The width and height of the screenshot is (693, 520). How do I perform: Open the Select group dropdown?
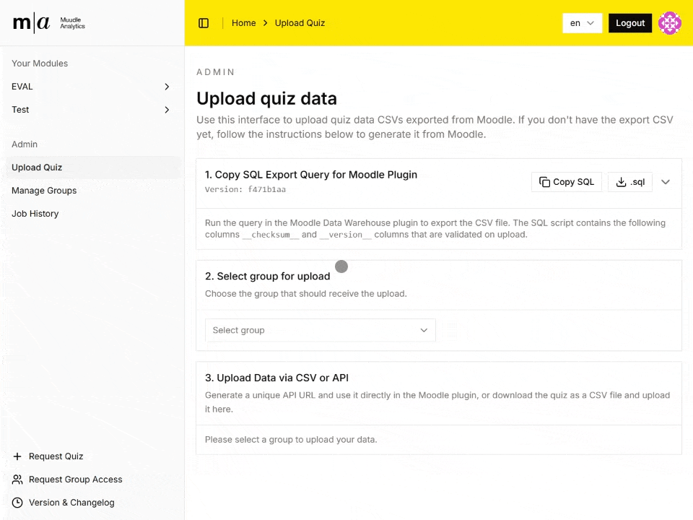321,330
